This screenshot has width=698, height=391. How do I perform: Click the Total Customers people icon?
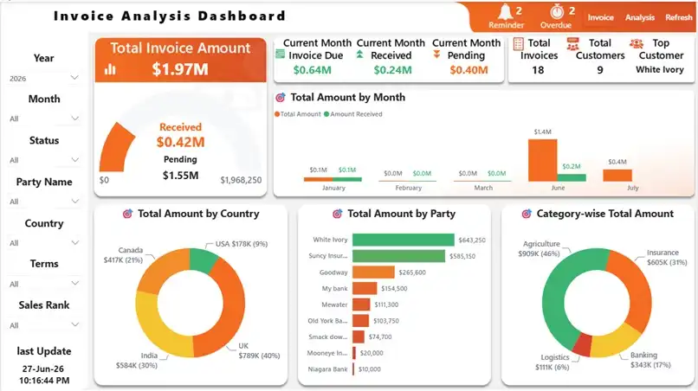pyautogui.click(x=573, y=44)
